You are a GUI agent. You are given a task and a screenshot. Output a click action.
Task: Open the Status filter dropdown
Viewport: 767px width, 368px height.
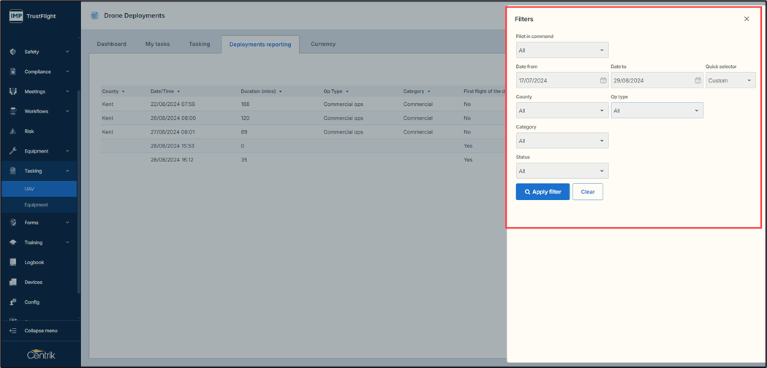[x=562, y=171]
